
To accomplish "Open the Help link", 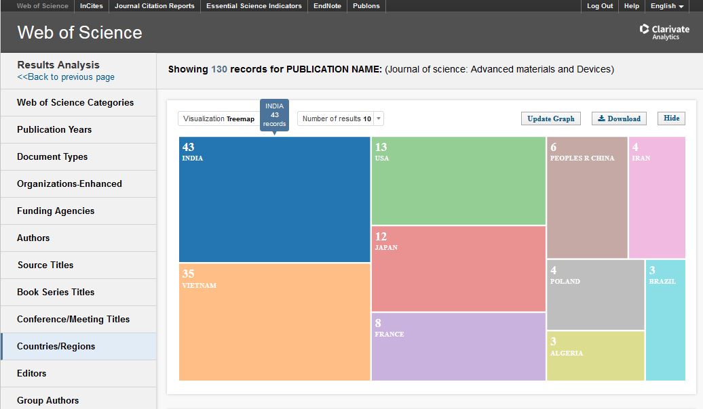I will click(632, 6).
